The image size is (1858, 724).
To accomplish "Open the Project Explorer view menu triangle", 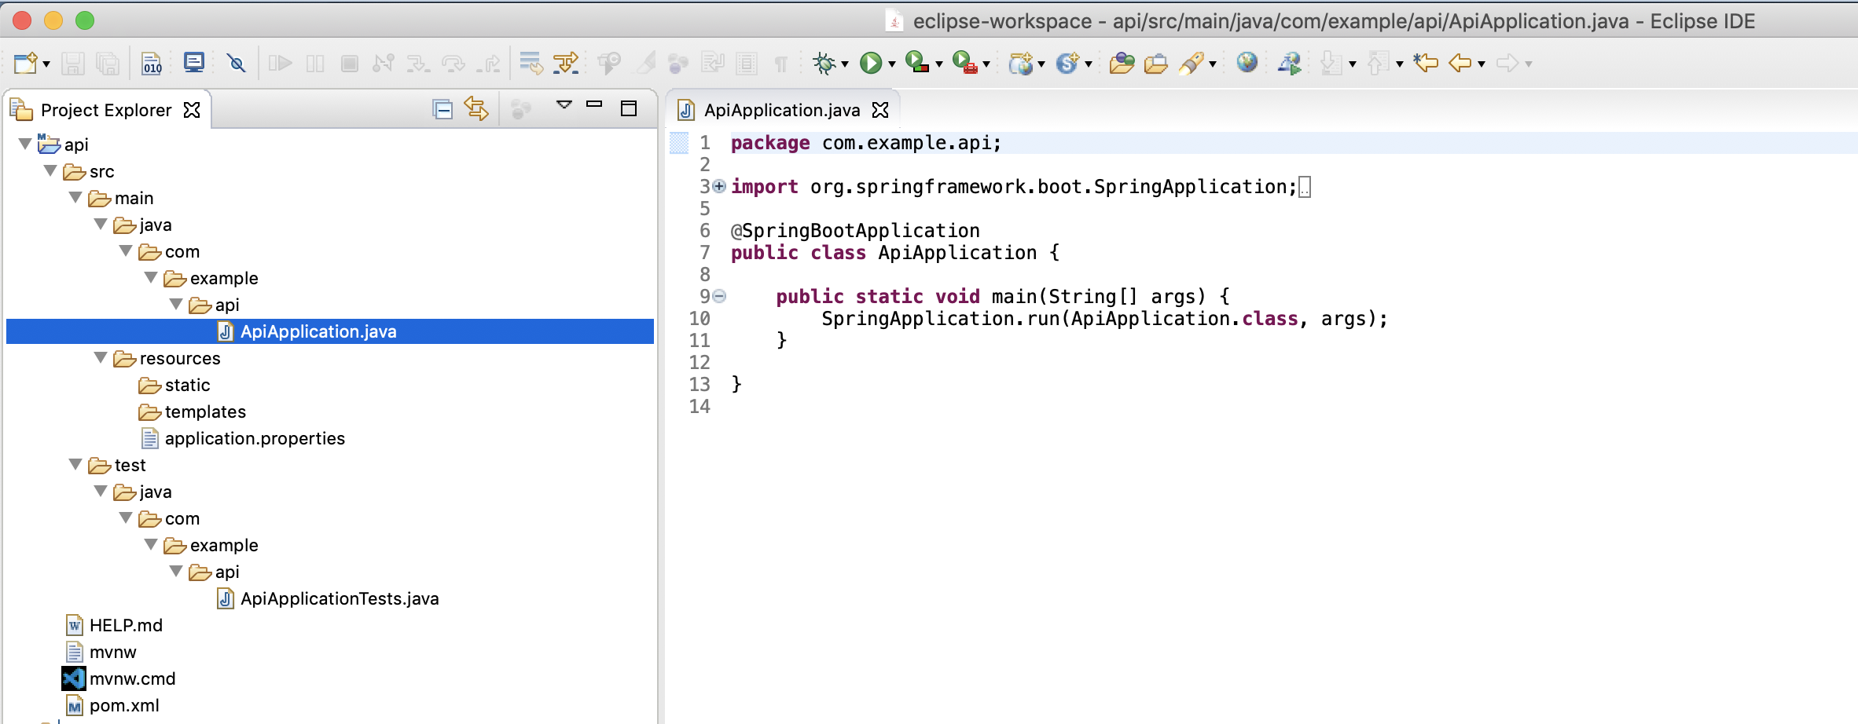I will pyautogui.click(x=563, y=104).
